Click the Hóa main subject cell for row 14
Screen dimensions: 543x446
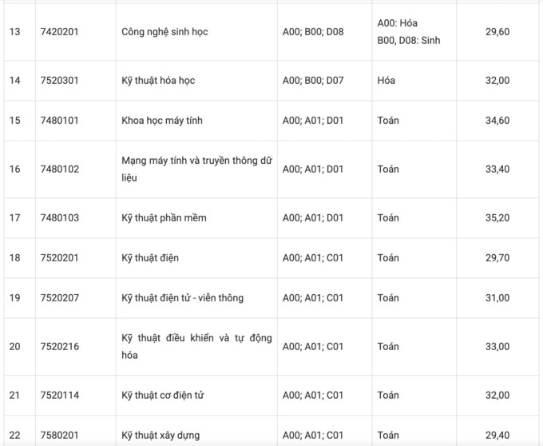[x=386, y=81]
